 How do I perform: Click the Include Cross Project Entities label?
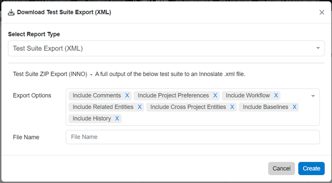tap(188, 107)
